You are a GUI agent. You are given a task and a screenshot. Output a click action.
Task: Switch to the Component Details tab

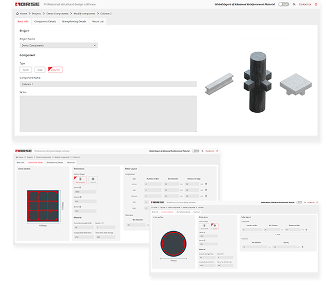coord(45,22)
